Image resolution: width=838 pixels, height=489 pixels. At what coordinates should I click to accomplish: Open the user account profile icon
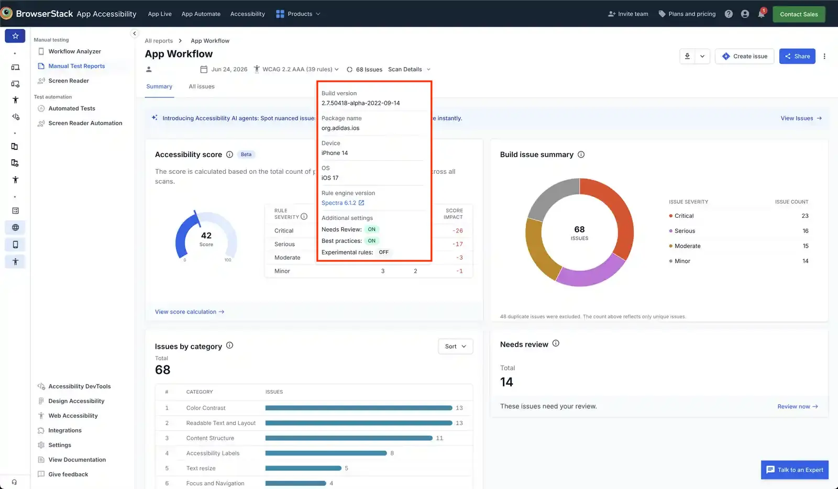click(745, 14)
